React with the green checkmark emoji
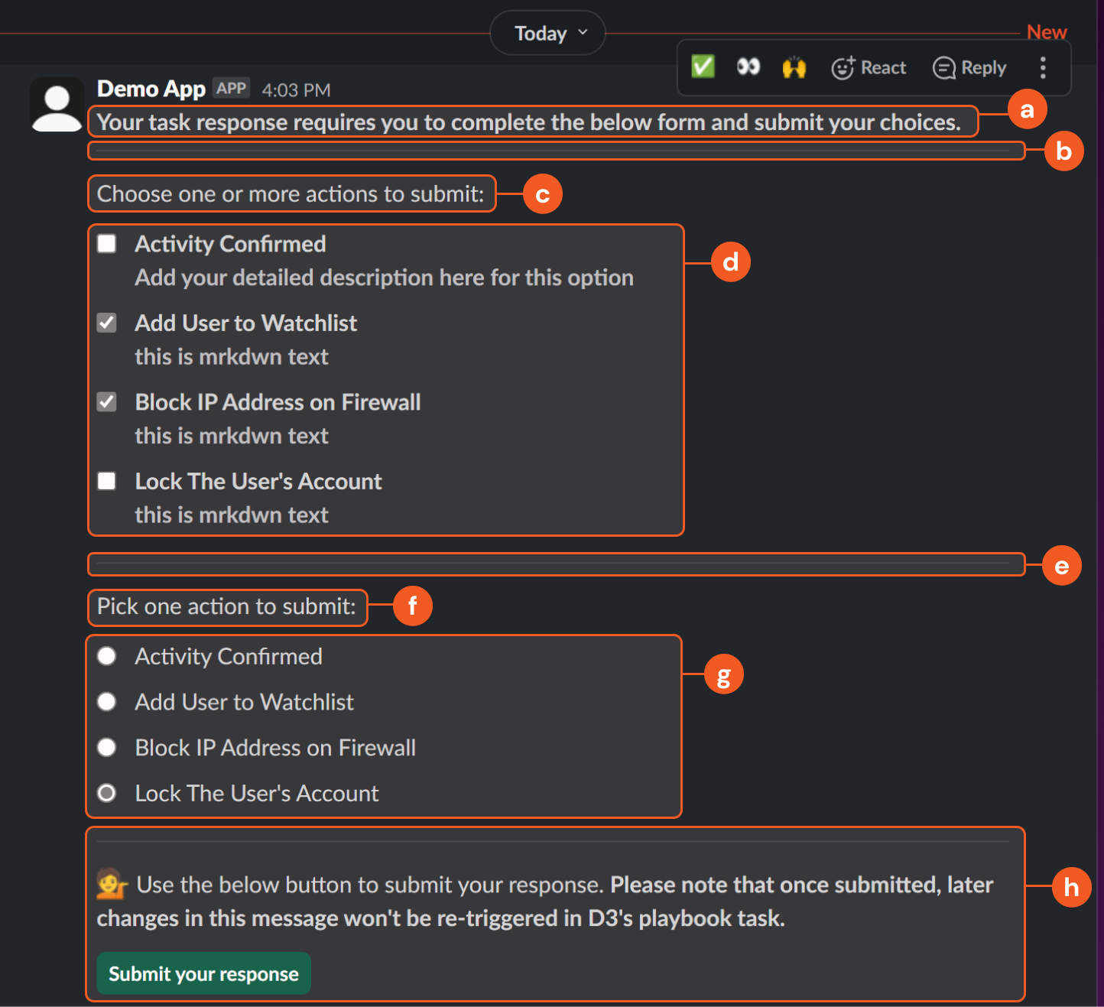Screen dimensions: 1104x1007 [703, 67]
